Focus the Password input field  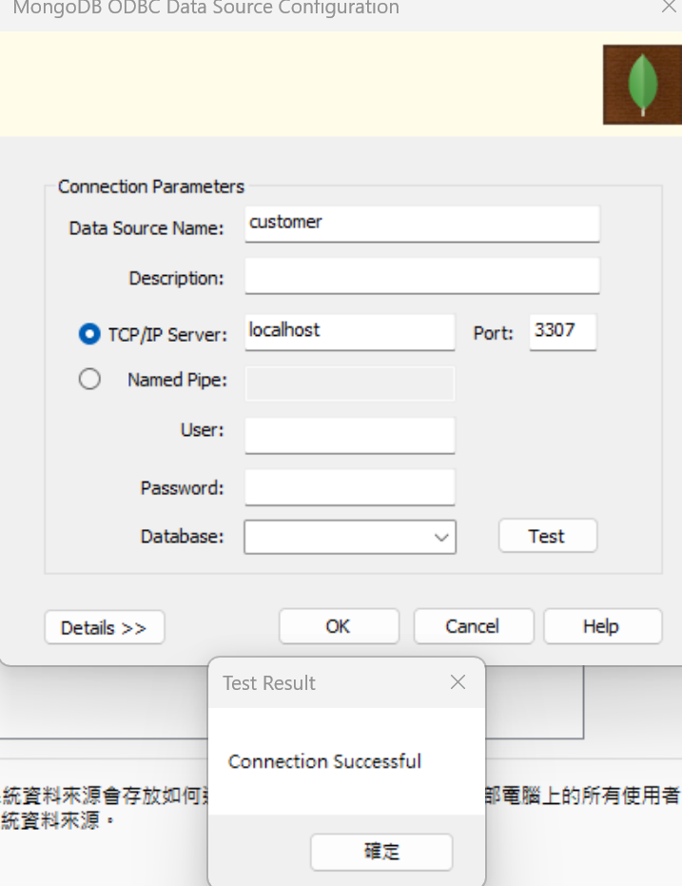click(349, 487)
